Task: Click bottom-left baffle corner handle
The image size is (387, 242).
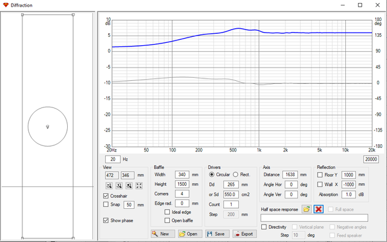Action: tap(22, 238)
